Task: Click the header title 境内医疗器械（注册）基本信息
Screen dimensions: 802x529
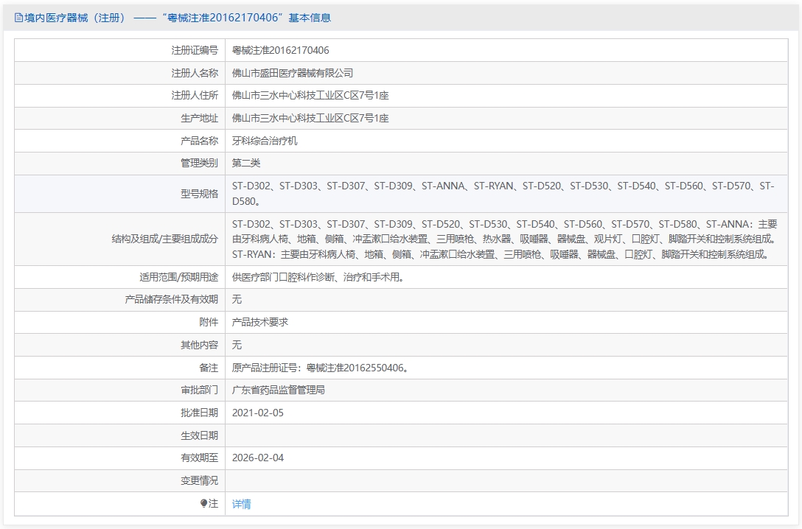Action: click(177, 18)
